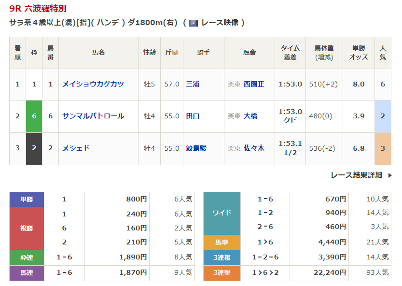Click the 9R 六波羅特別 race title
Screen dimensions: 402x286
pyautogui.click(x=38, y=8)
